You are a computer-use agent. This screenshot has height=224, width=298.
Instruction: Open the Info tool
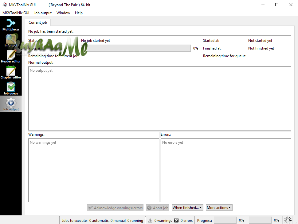11,40
